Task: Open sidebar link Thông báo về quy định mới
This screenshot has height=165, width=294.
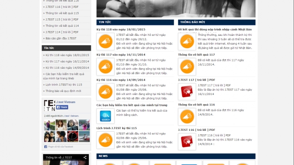Action: click(63, 91)
